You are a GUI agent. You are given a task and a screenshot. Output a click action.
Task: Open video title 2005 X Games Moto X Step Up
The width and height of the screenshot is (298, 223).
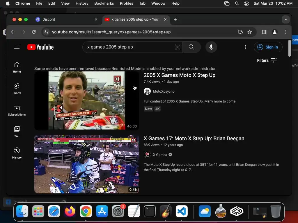tap(179, 75)
